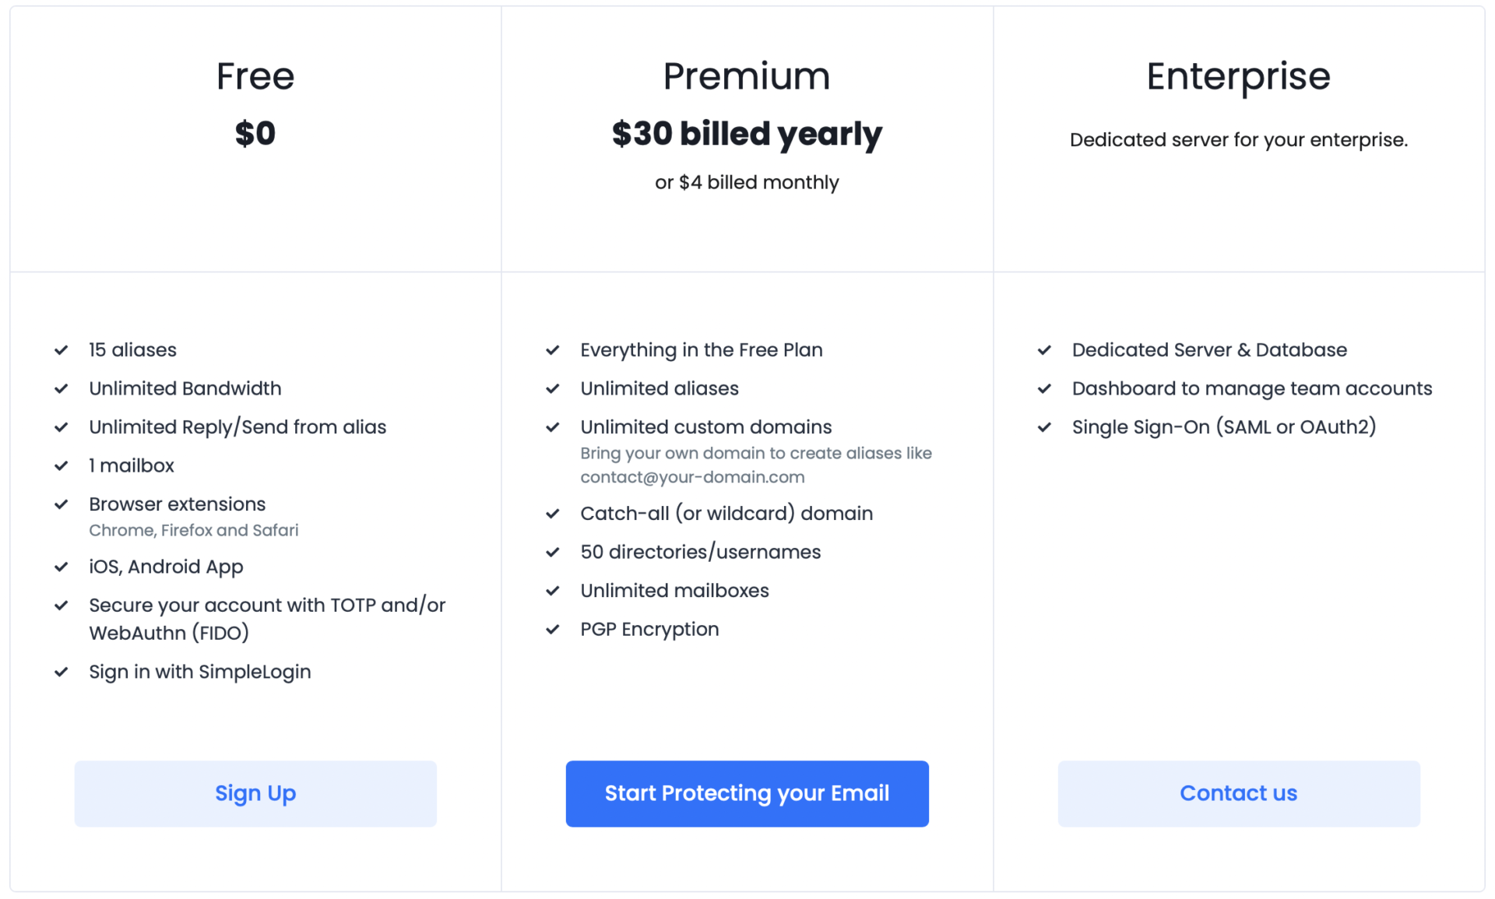1495x899 pixels.
Task: Click the Sign Up button
Action: pos(255,793)
